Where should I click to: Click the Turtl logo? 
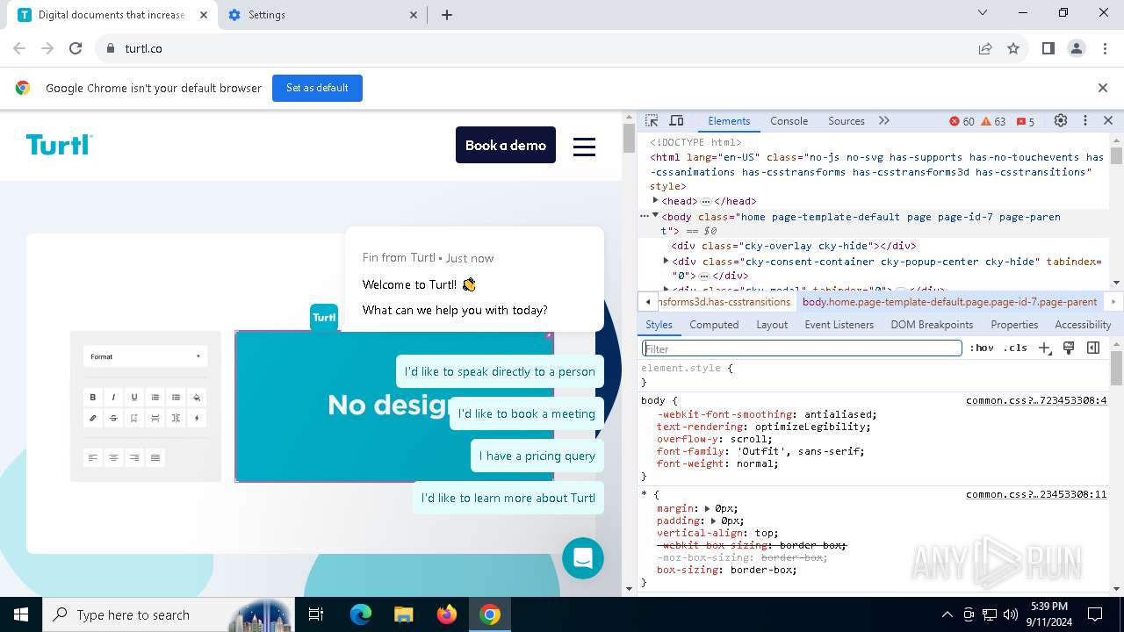tap(60, 145)
